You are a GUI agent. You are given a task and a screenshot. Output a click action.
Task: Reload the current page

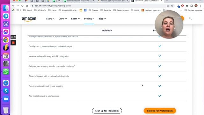point(22,6)
